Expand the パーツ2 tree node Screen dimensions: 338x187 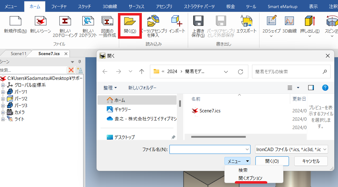pyautogui.click(x=3, y=99)
